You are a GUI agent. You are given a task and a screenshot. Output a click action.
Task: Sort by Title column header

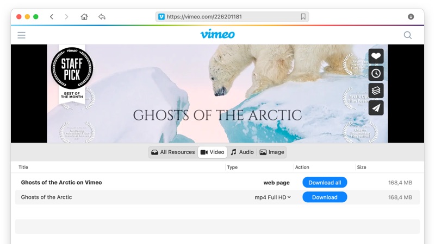click(23, 167)
